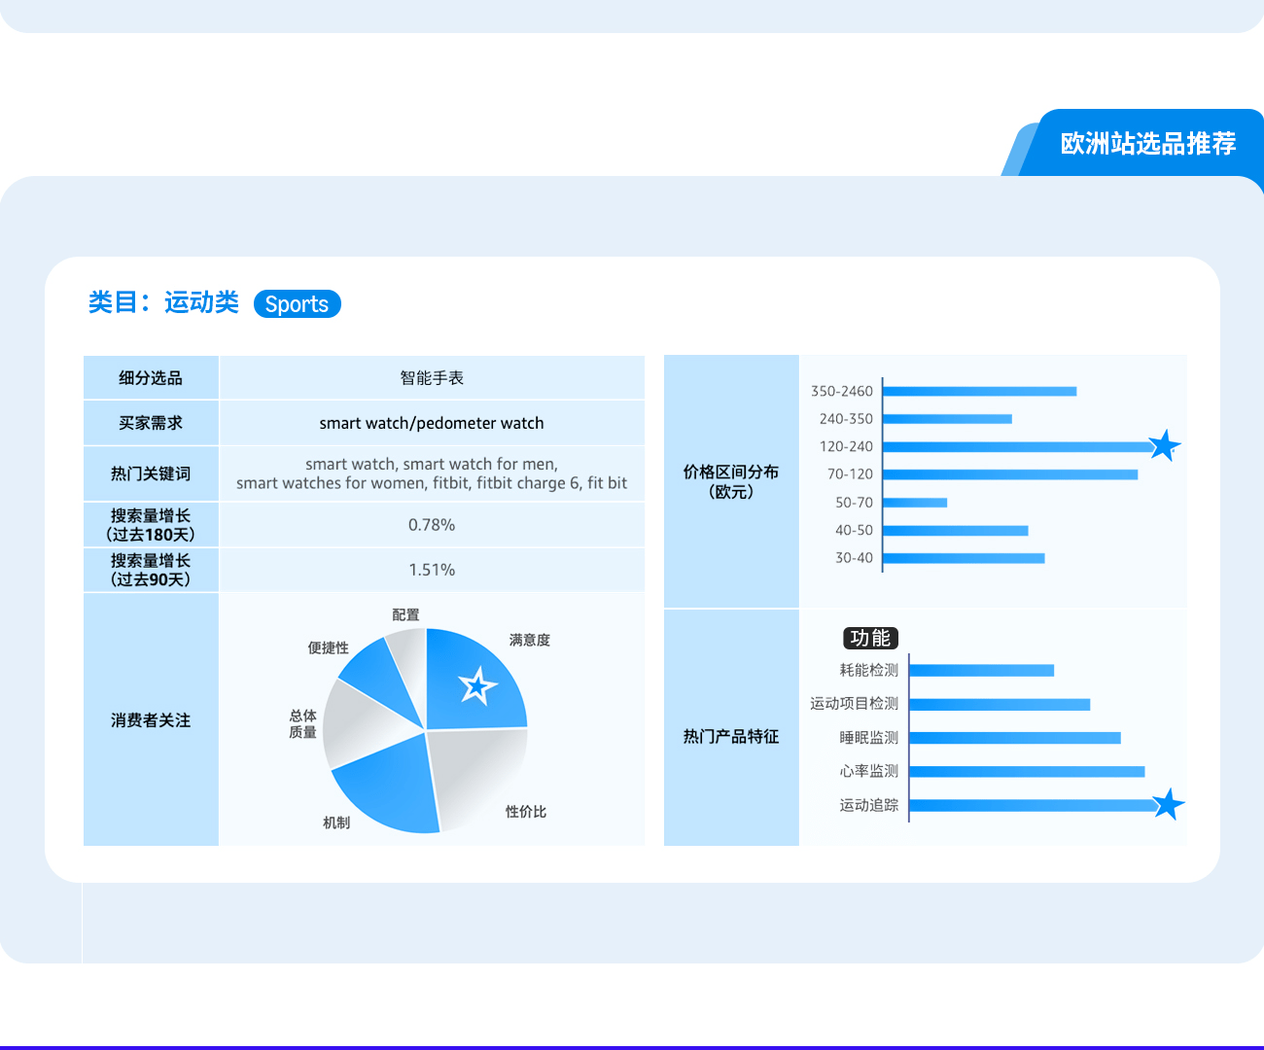Click the smart watch/pedometer watch cell
Viewport: 1264px width, 1050px height.
(432, 423)
